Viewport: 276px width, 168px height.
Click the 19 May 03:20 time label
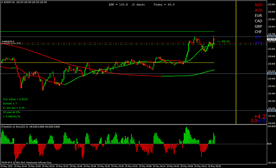pyautogui.click(x=104, y=166)
